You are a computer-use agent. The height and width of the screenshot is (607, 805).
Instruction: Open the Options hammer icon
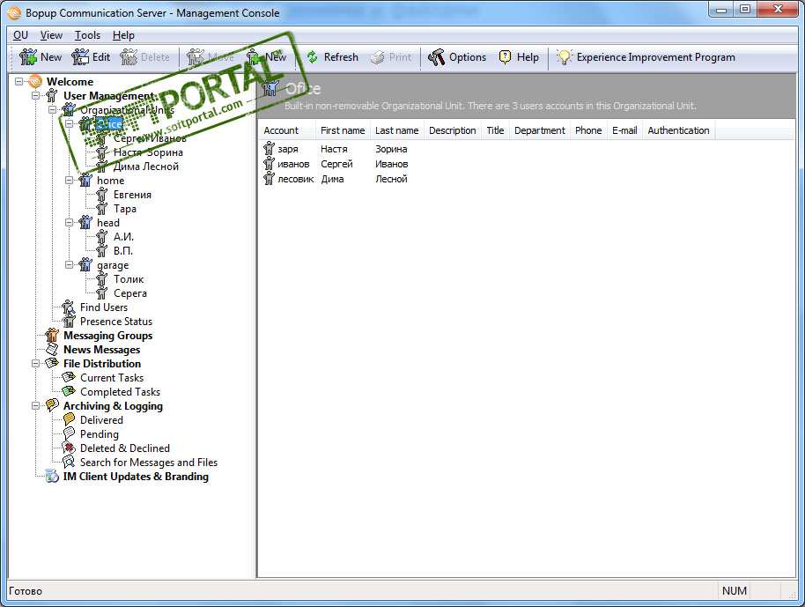[x=436, y=57]
